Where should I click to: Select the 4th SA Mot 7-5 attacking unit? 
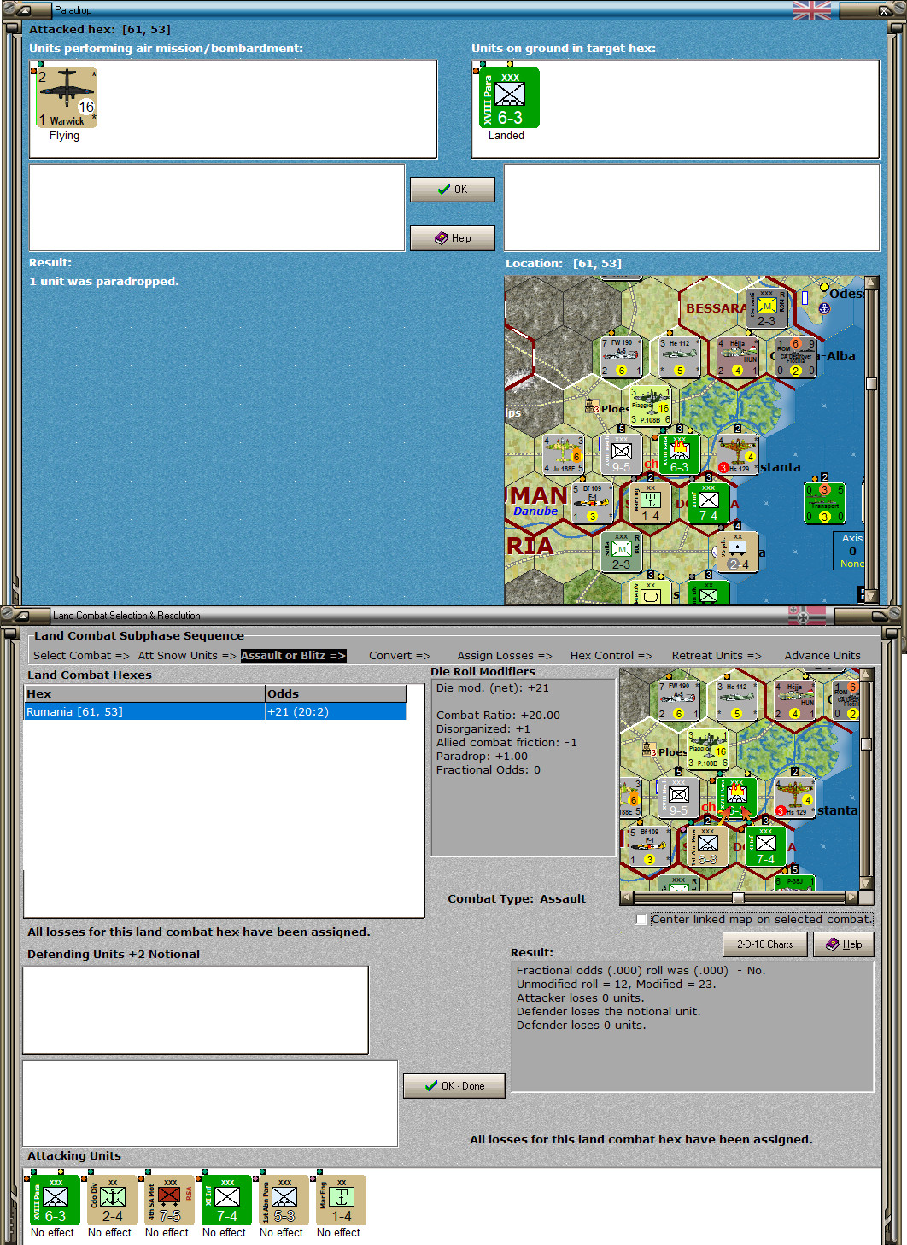(170, 1200)
